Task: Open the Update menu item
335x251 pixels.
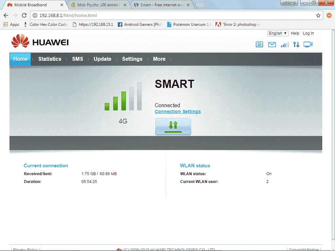Action: 102,59
